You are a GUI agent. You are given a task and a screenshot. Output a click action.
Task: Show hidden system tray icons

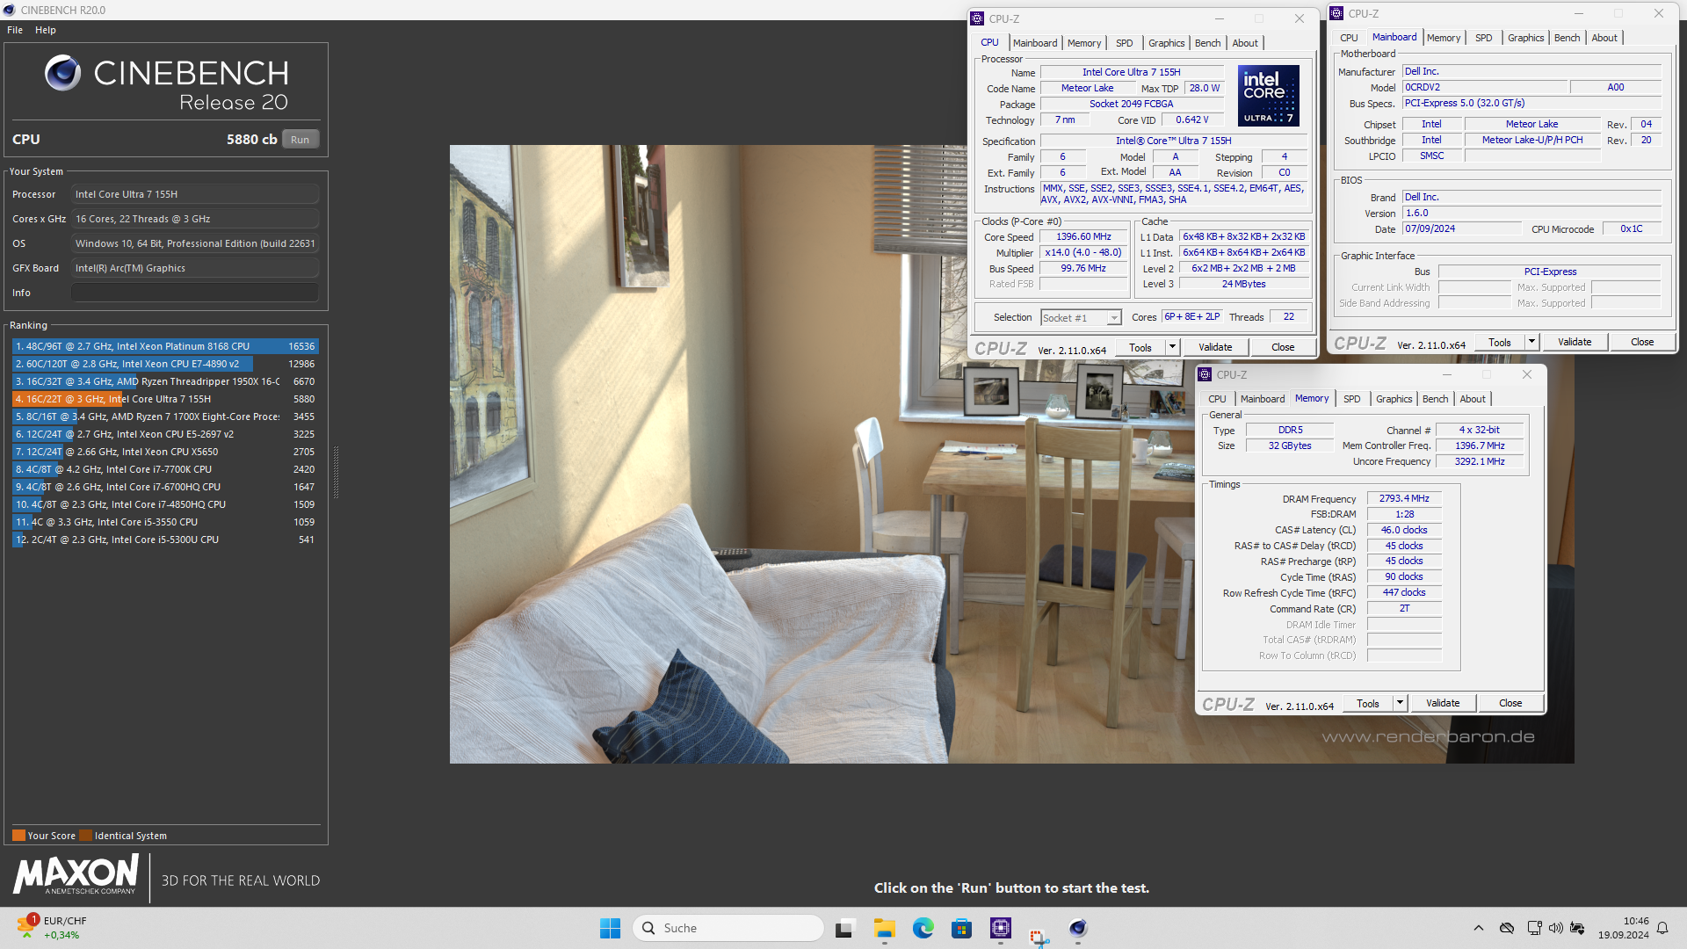point(1478,928)
